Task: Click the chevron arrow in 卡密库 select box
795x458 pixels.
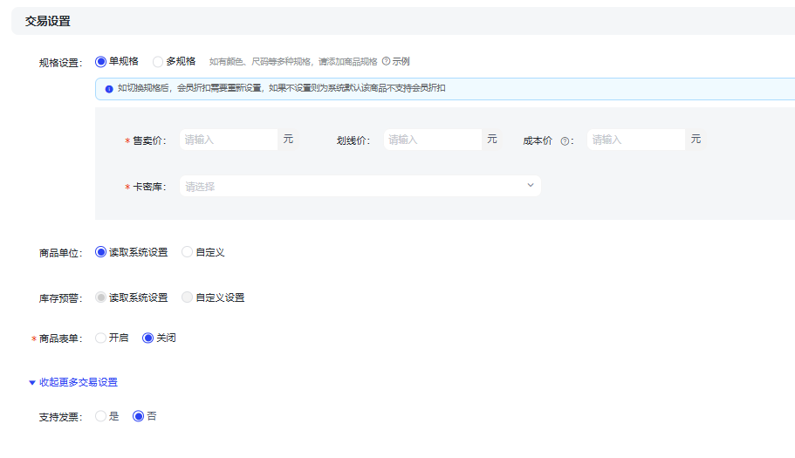Action: pos(530,185)
